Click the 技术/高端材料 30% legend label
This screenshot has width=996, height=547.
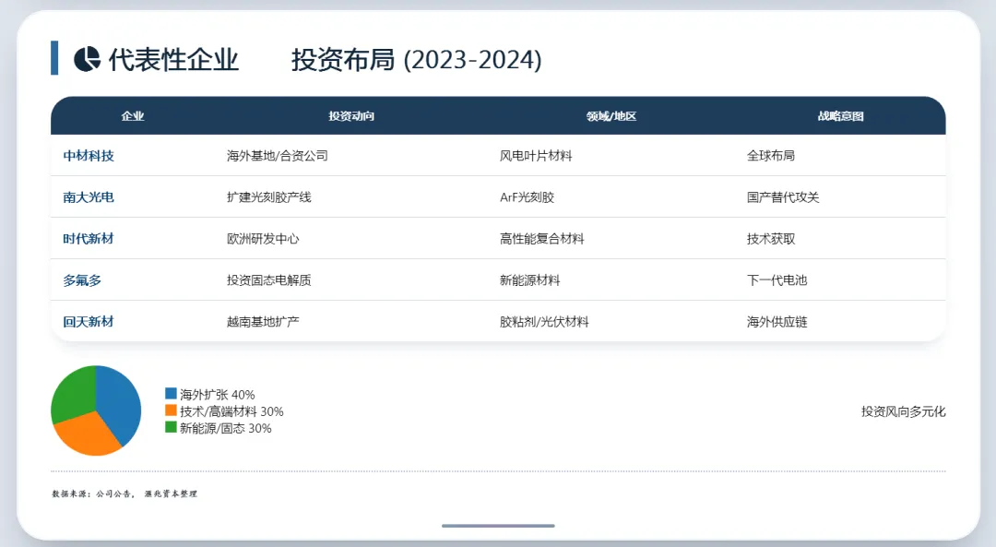[231, 411]
